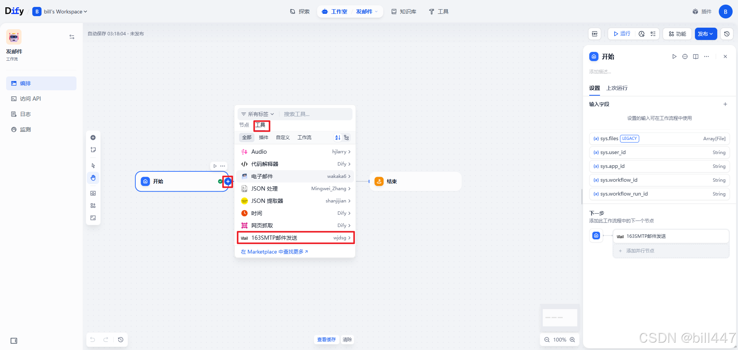Screen dimensions: 738x350
Task: Open the 163SMTP邮件发送 next-step node
Action: [671, 236]
